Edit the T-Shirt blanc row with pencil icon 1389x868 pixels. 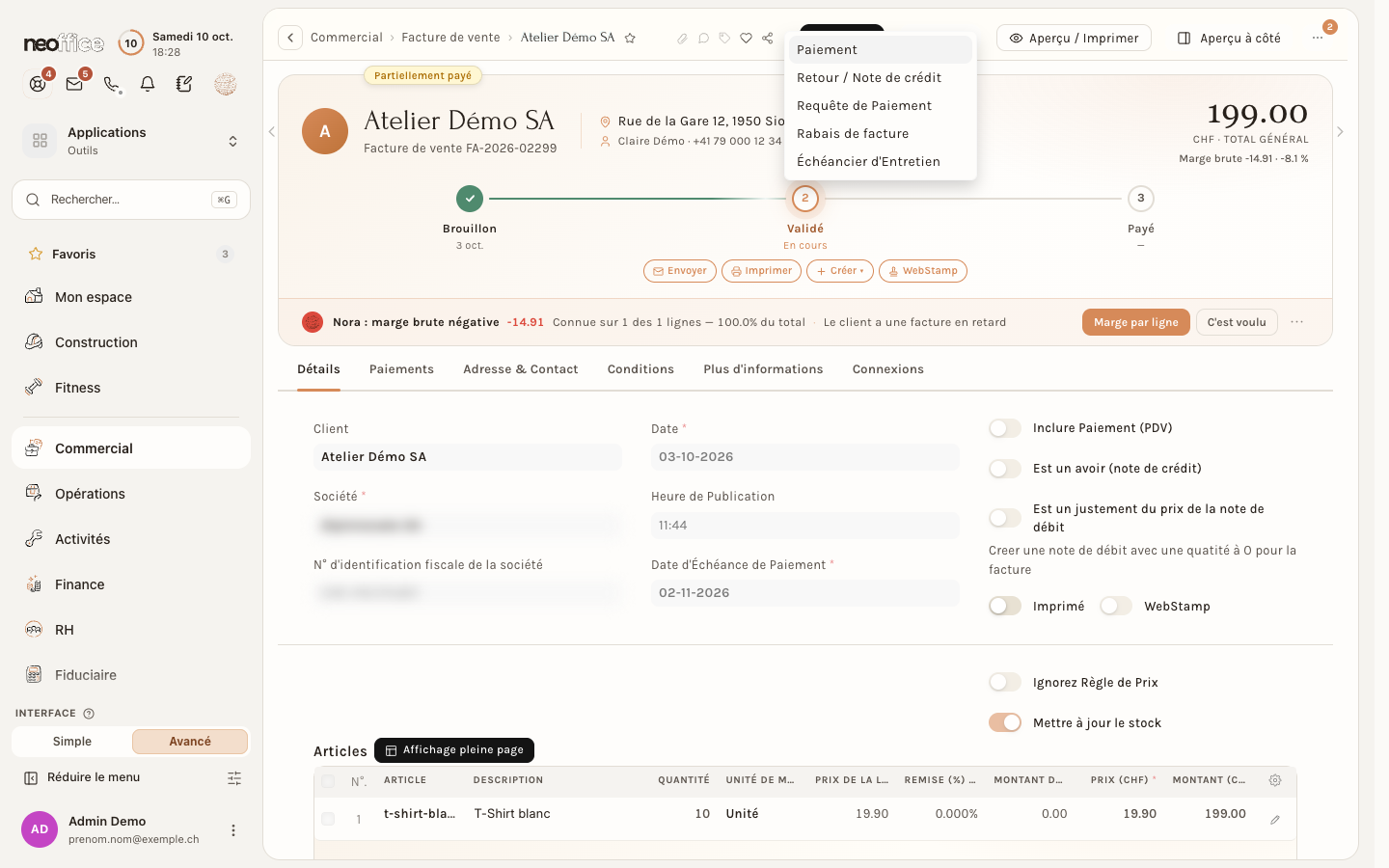tap(1275, 820)
